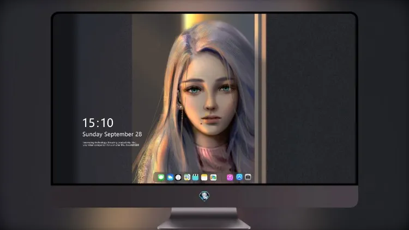Viewport: 409px width, 230px height.
Task: Open the Videos clapperboard app in dock
Action: (x=195, y=177)
